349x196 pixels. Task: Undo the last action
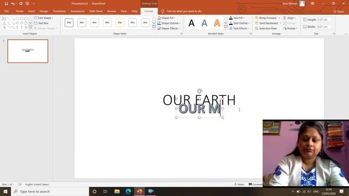pyautogui.click(x=13, y=4)
